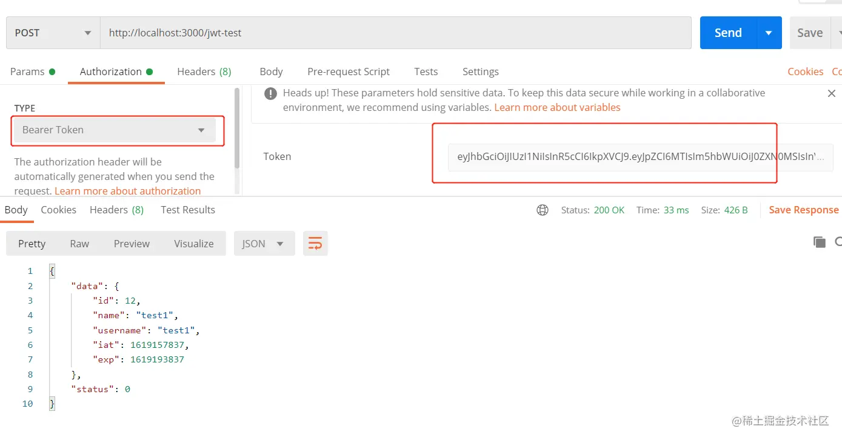Select the response Headers (8) tab
Viewport: 842px width, 440px height.
click(x=117, y=210)
